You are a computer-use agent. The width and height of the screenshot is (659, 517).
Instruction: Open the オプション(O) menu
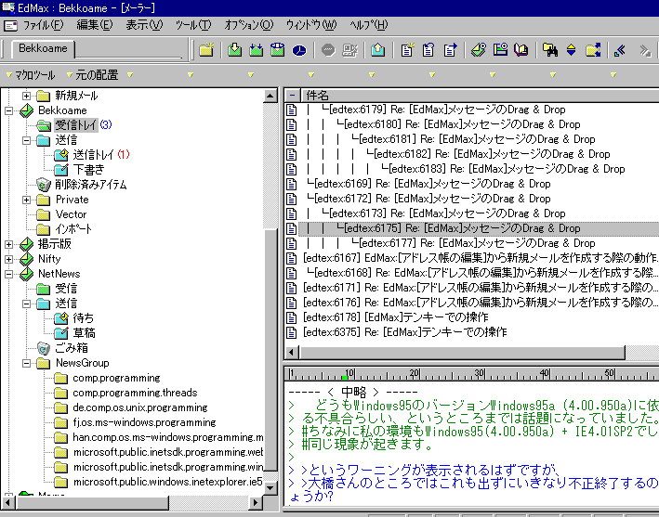point(249,25)
